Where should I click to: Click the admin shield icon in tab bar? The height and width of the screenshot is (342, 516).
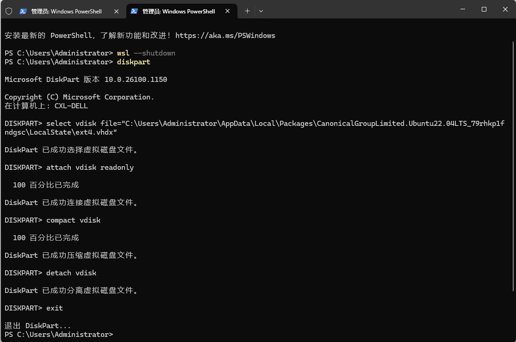[x=9, y=11]
